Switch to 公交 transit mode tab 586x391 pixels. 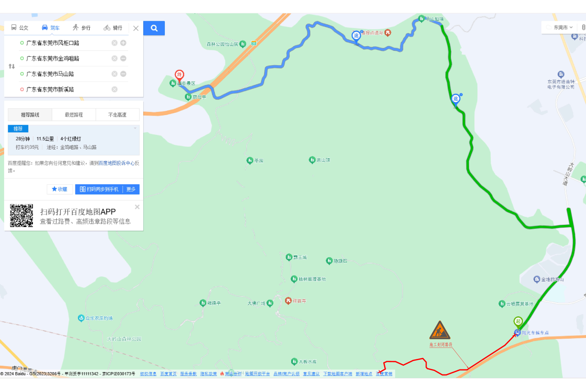tap(20, 28)
